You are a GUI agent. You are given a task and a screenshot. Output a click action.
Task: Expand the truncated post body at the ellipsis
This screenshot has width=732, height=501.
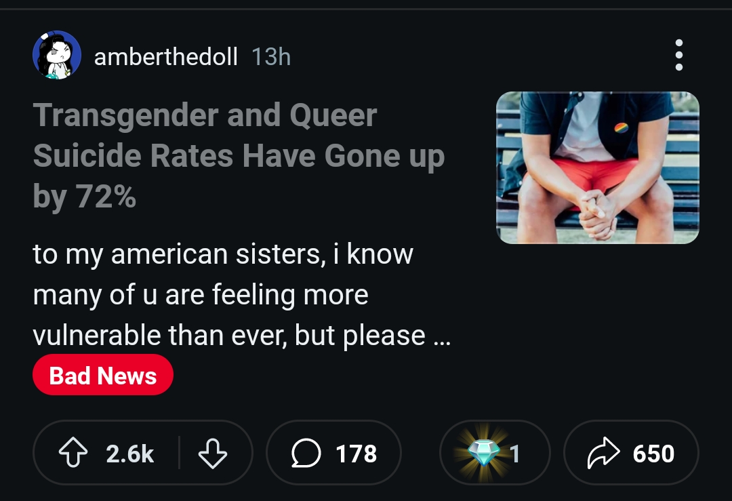(x=441, y=337)
